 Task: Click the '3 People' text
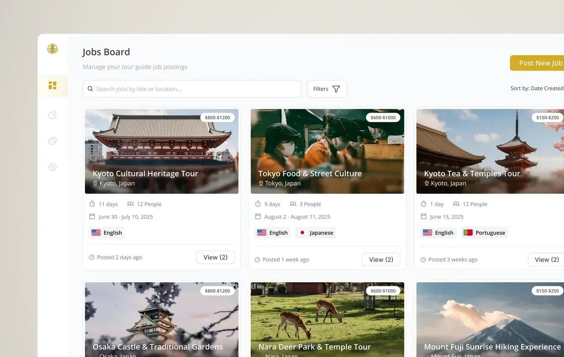[x=310, y=204]
